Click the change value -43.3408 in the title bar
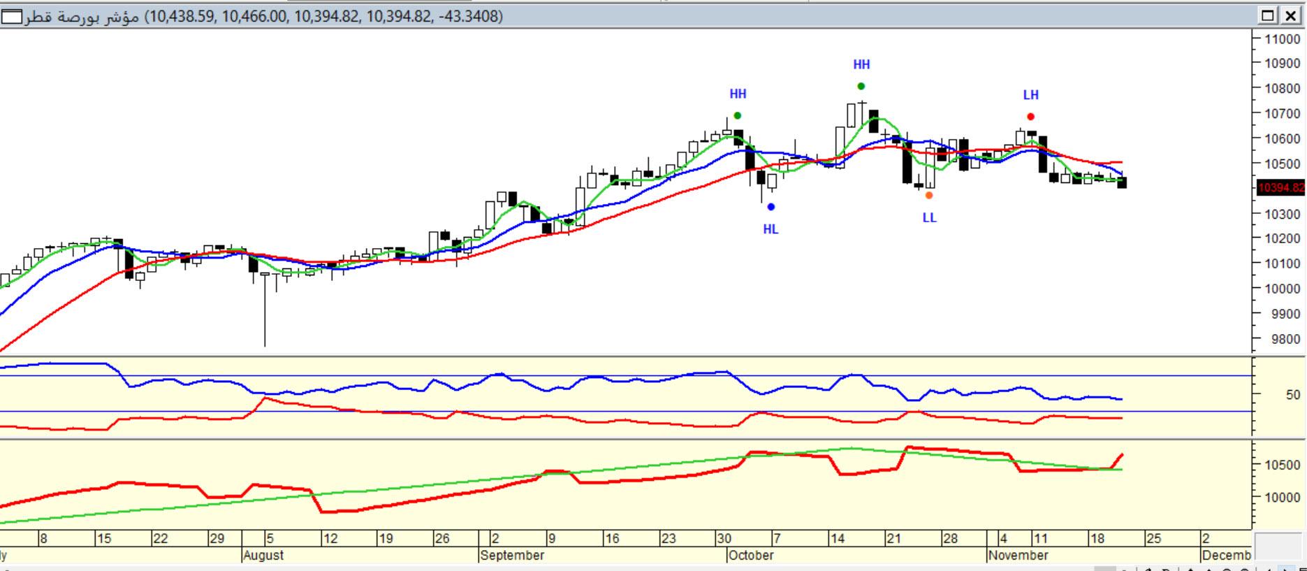 [469, 16]
